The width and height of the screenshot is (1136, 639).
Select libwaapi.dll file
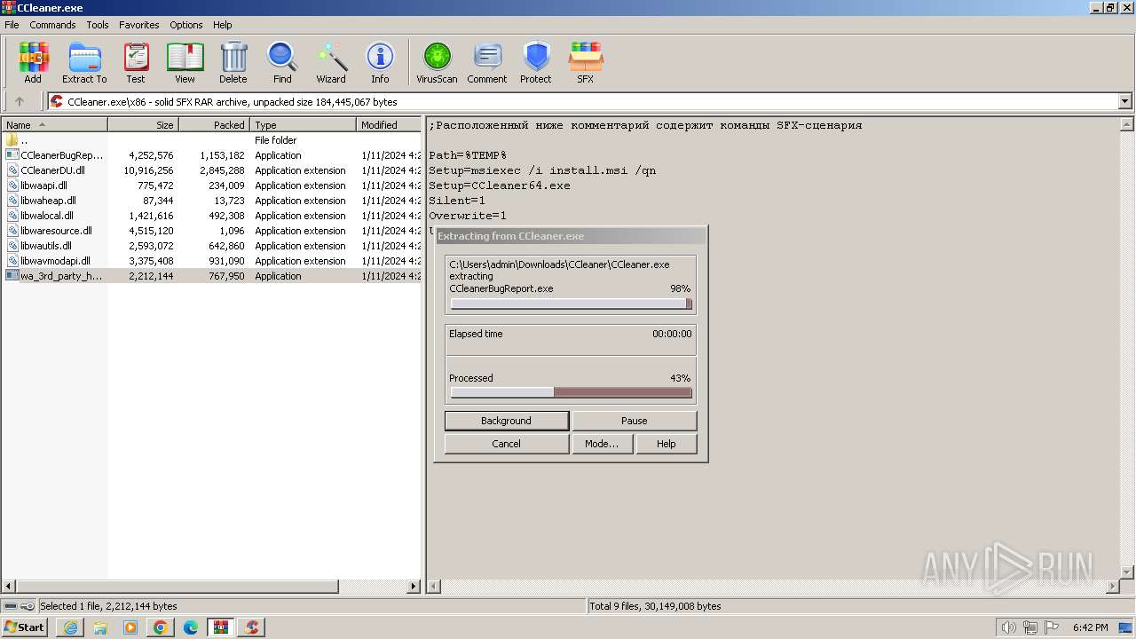click(211, 185)
